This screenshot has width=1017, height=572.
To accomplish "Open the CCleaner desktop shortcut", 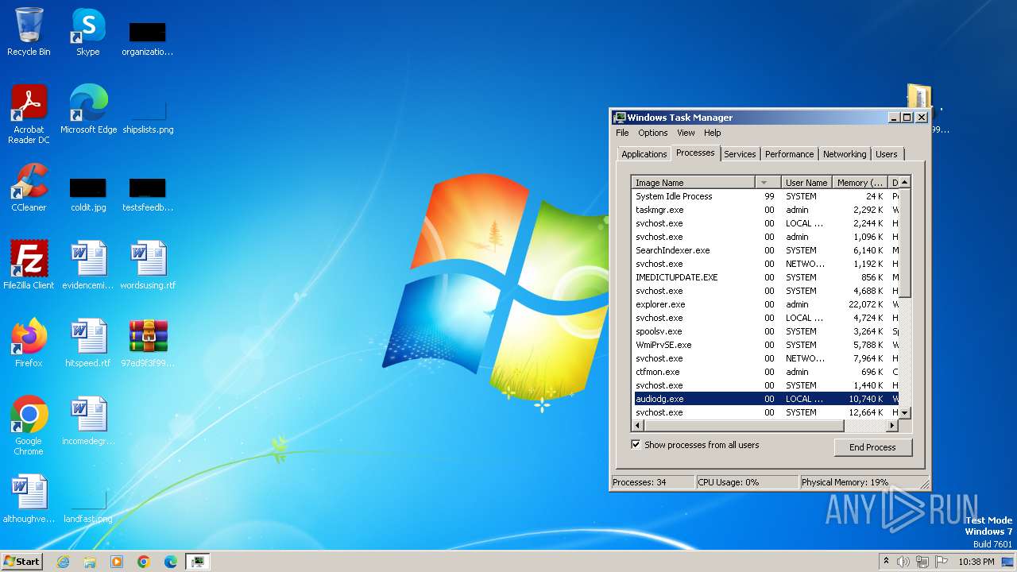I will tap(29, 187).
